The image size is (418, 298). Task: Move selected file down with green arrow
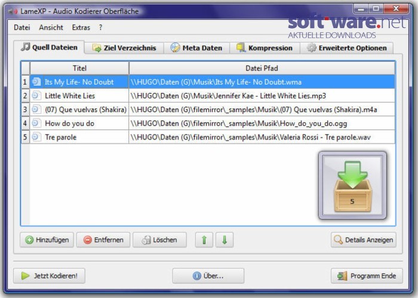pyautogui.click(x=225, y=240)
